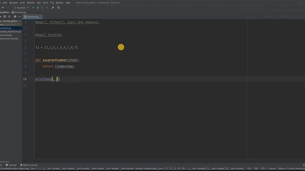Click the UTF-8 encoding in status bar
The image size is (305, 171).
tap(263, 169)
